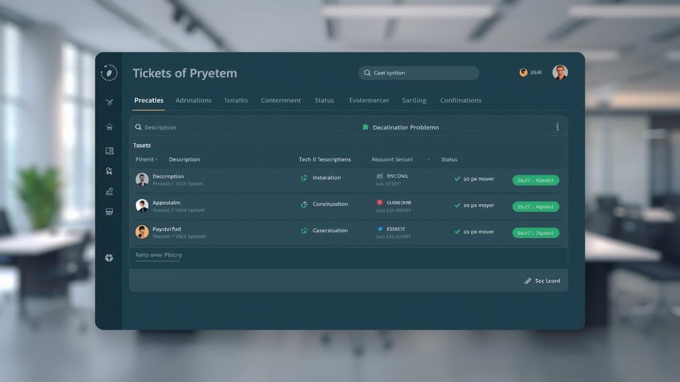
Task: Expand the download arrow at the search bar end
Action: 557,127
